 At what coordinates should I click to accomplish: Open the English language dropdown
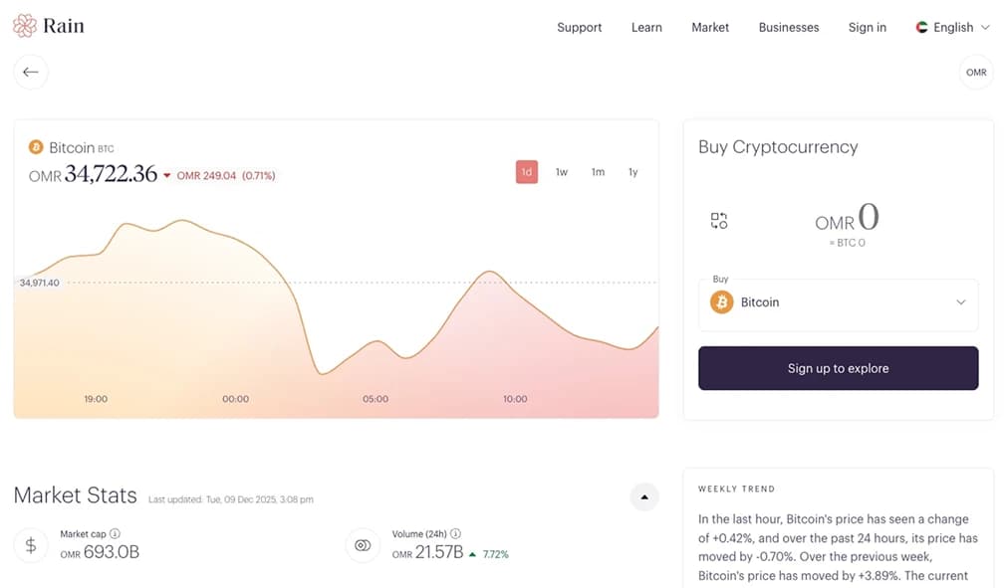tap(952, 28)
